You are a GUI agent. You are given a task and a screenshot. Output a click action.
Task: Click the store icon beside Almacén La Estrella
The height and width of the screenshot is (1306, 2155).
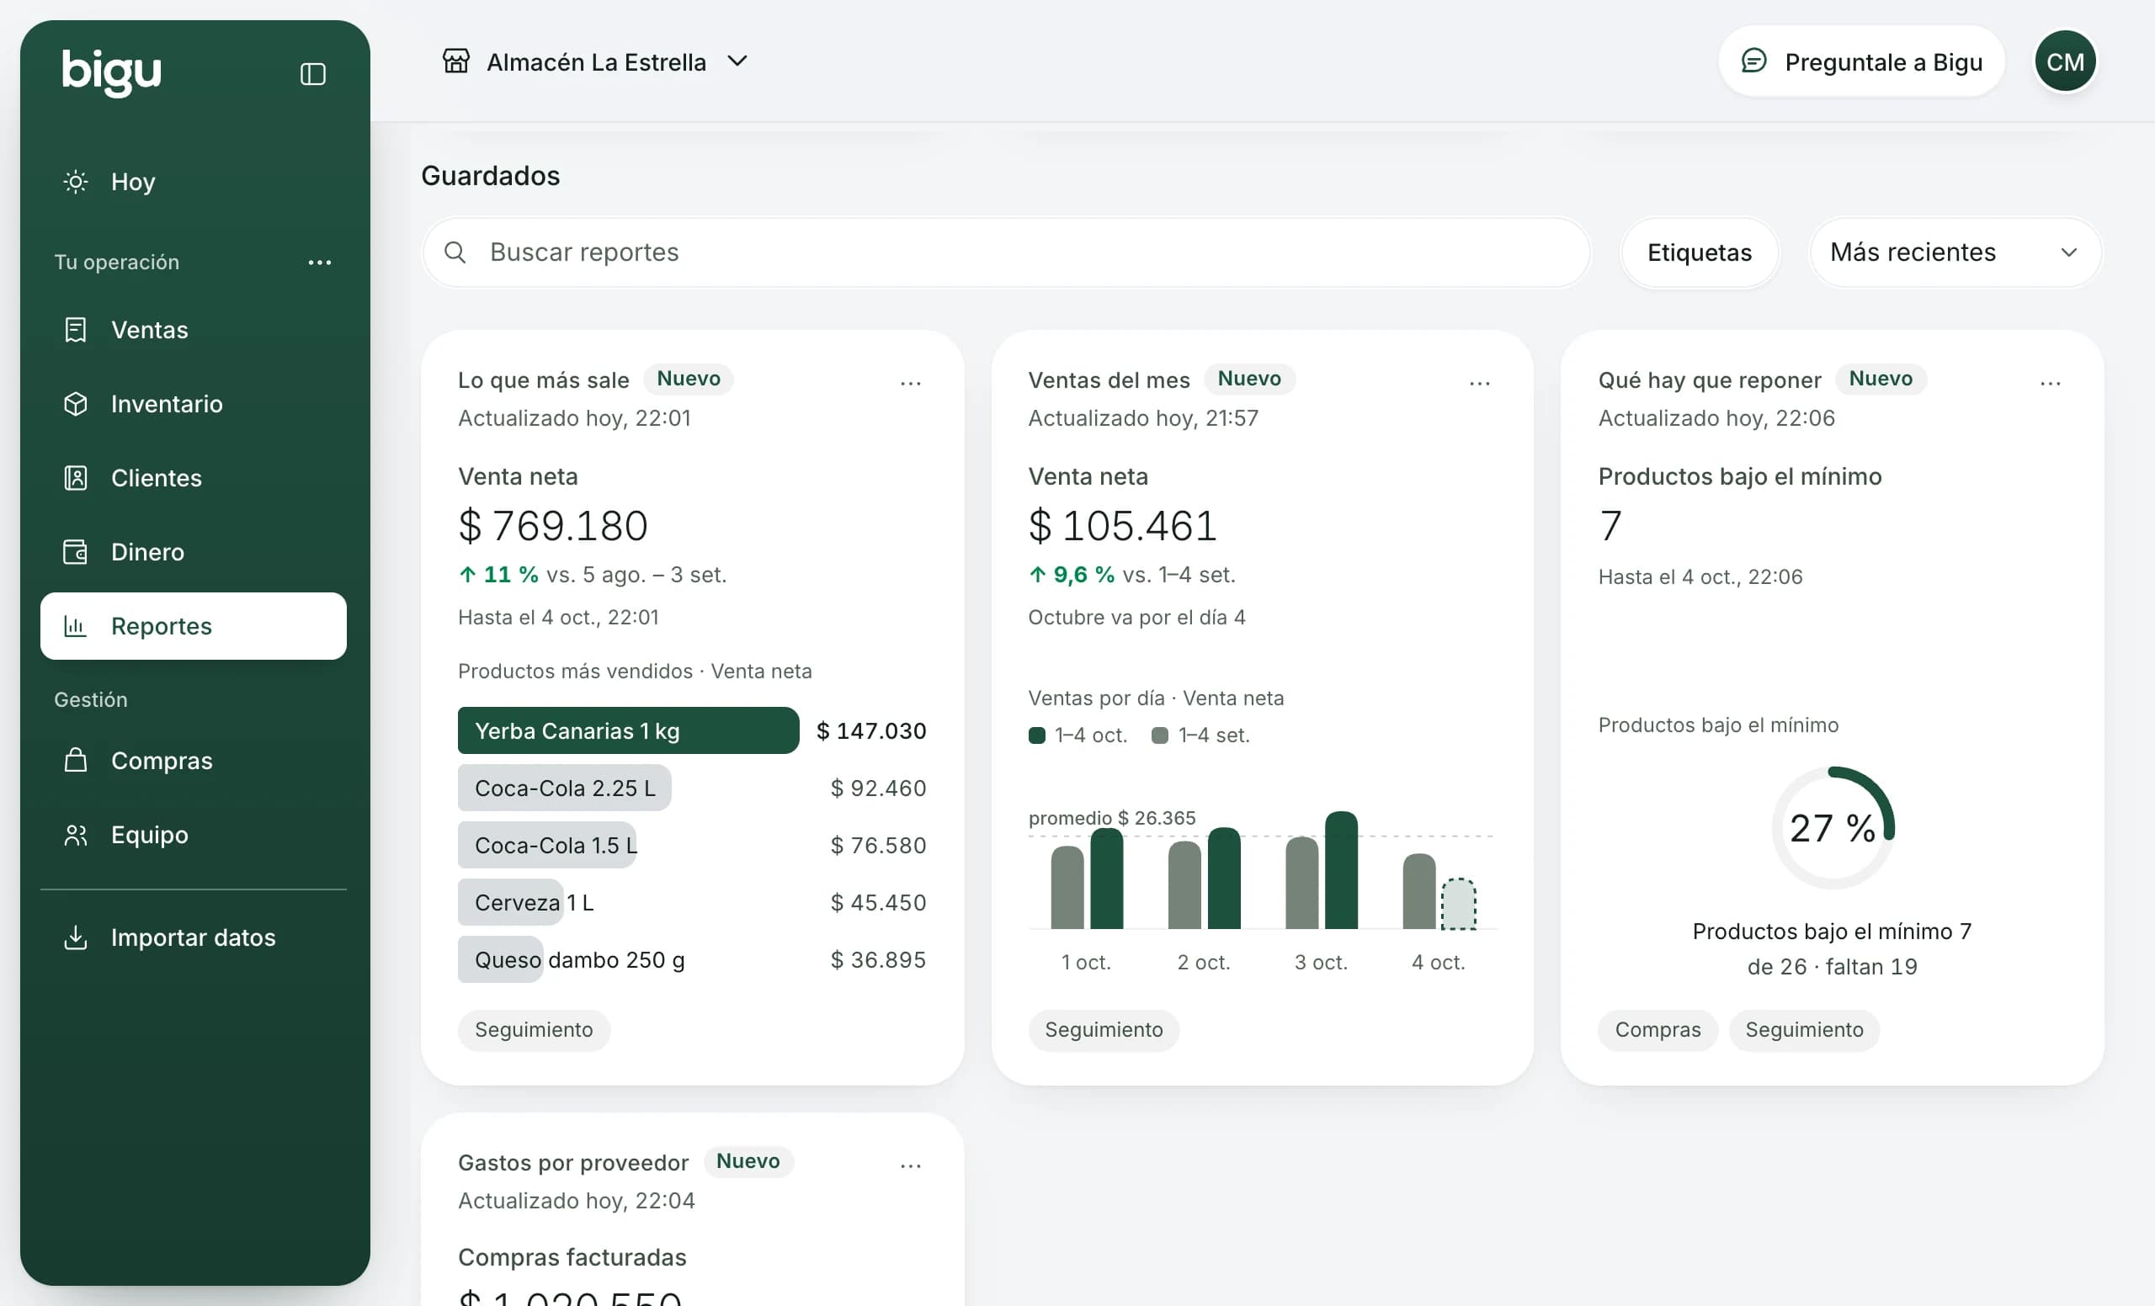pyautogui.click(x=455, y=61)
